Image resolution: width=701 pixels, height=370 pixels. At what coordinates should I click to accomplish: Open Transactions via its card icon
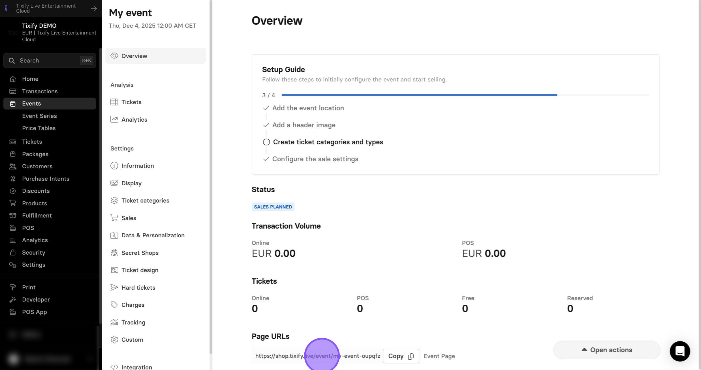click(x=12, y=91)
